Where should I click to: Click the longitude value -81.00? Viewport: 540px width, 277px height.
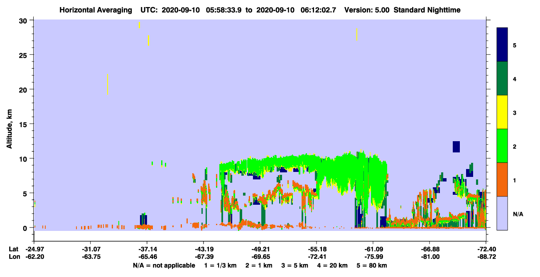(x=430, y=257)
